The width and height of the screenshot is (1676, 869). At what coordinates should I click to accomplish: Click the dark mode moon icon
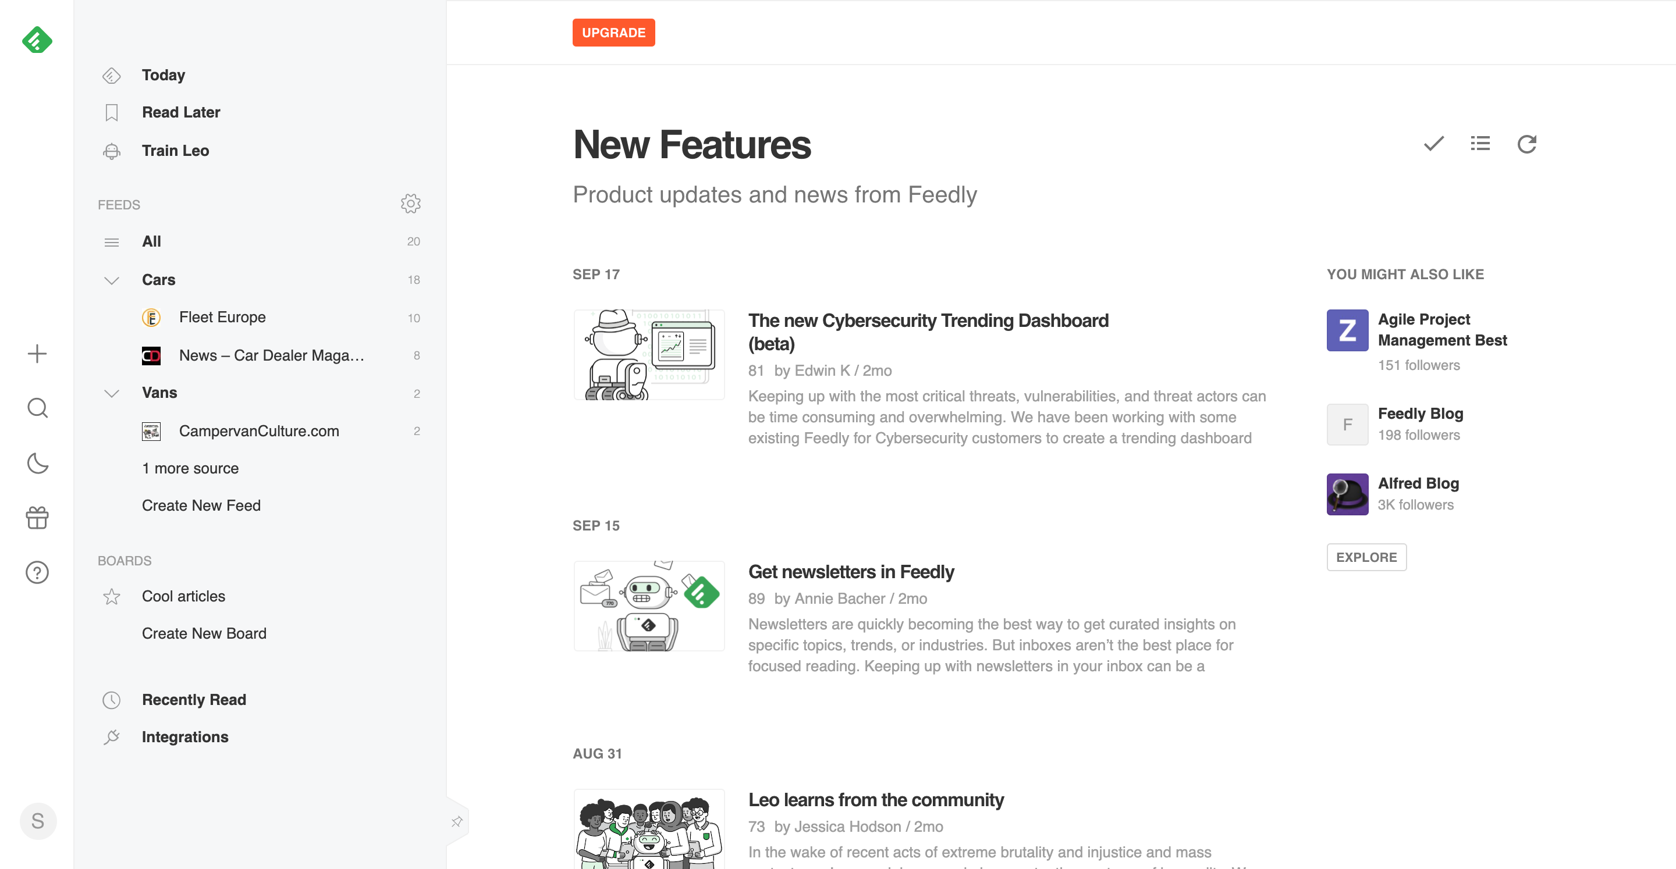(x=38, y=464)
